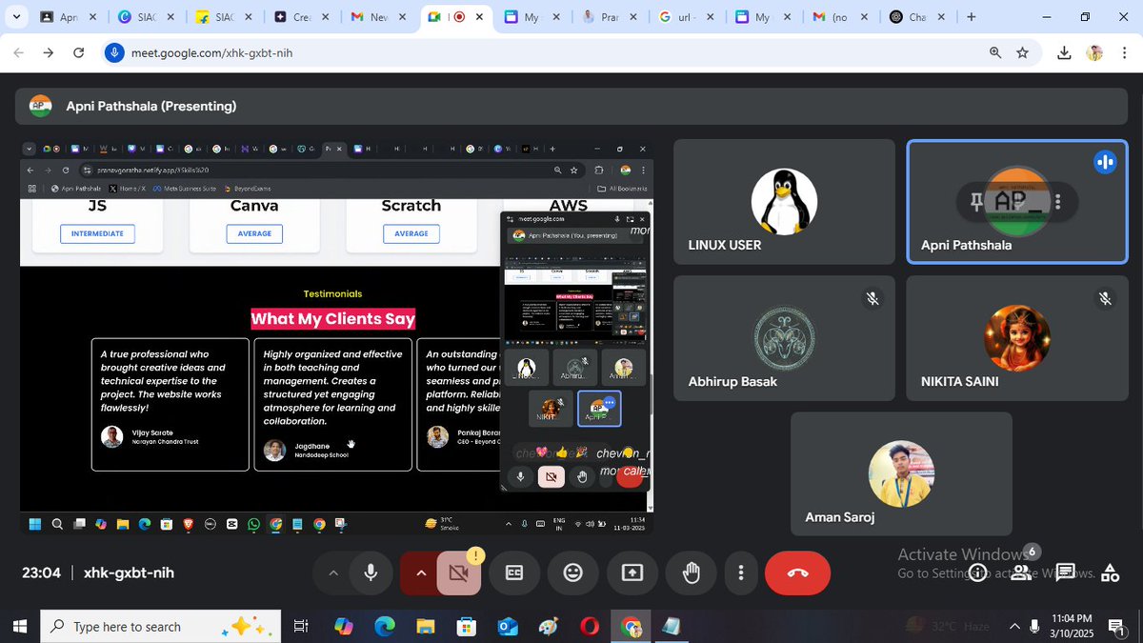
Task: Expand audio settings chevron beside microphone
Action: [332, 573]
